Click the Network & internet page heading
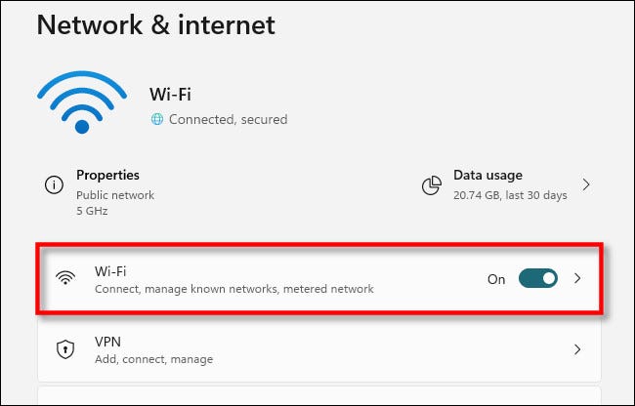The image size is (635, 406). (x=156, y=24)
